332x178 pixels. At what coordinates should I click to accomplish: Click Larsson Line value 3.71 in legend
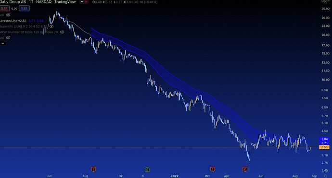tap(32, 21)
